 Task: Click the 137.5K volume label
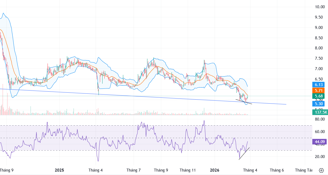(321, 112)
